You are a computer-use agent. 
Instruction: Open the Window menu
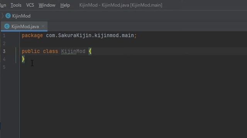point(47,5)
